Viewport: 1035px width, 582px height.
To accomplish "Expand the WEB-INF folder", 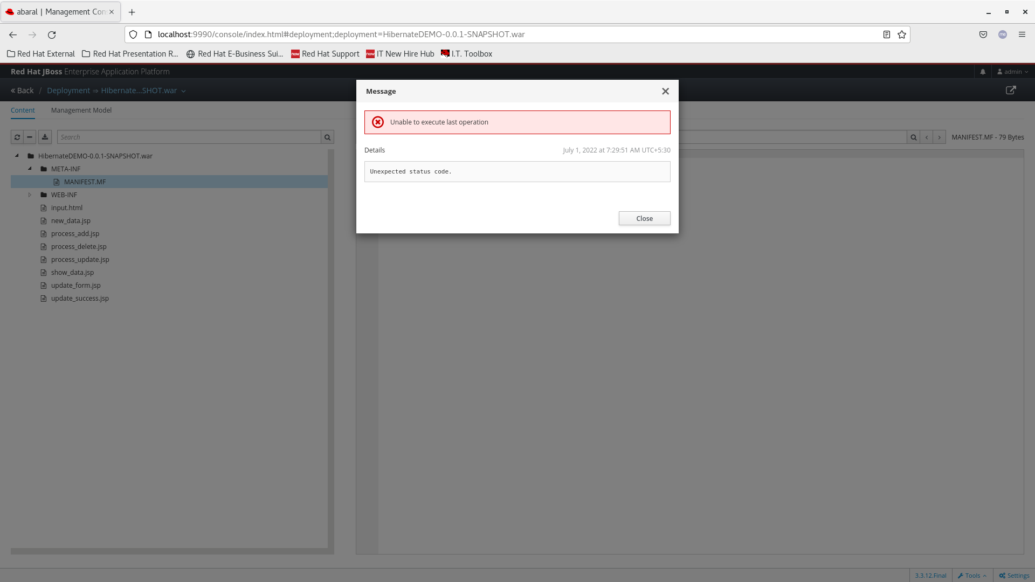I will click(x=30, y=195).
